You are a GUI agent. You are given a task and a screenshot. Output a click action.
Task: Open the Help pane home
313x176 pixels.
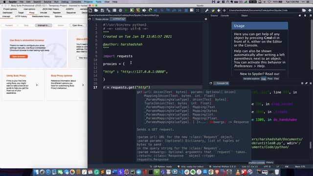coord(300,16)
